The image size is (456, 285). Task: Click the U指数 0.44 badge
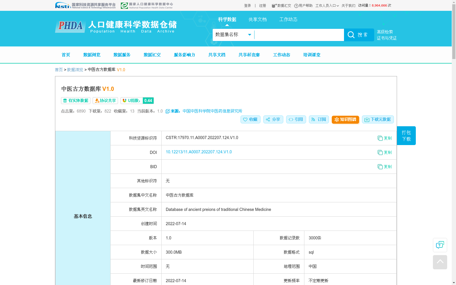137,101
